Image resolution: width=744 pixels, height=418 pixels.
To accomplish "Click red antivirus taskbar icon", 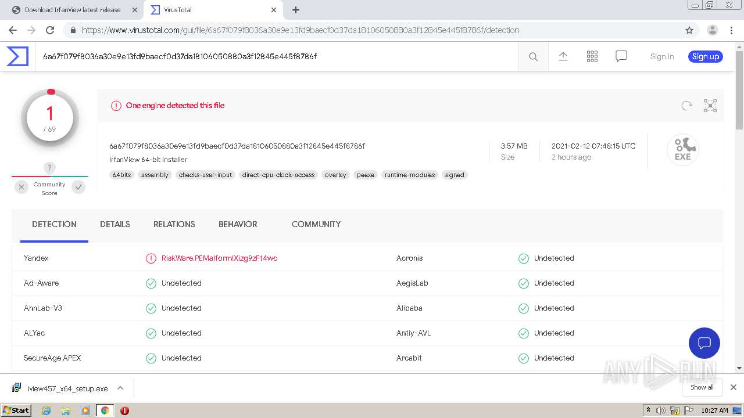I will (x=124, y=410).
